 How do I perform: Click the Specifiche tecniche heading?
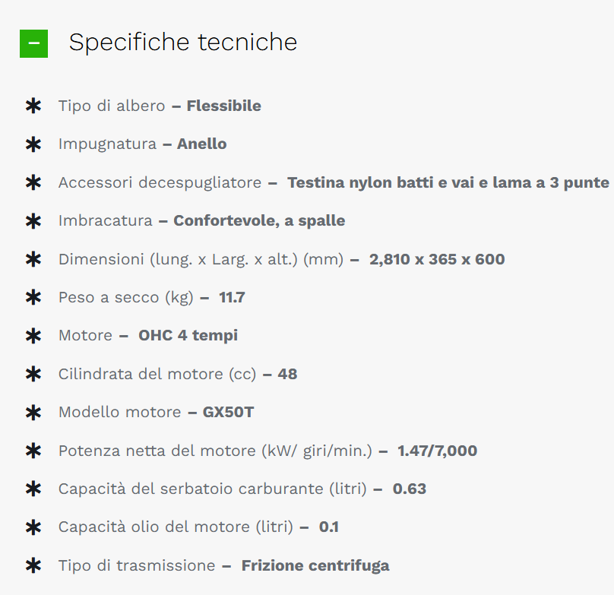(183, 43)
